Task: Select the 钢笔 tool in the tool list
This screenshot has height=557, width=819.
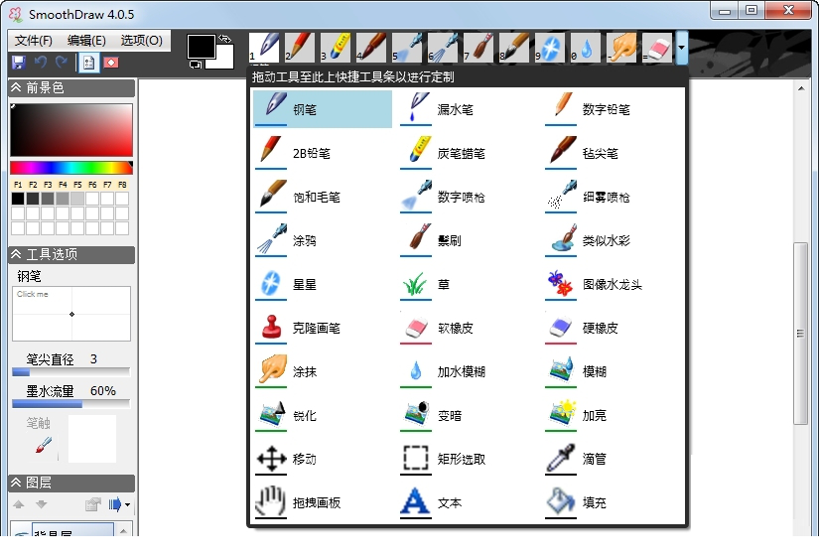Action: [323, 109]
